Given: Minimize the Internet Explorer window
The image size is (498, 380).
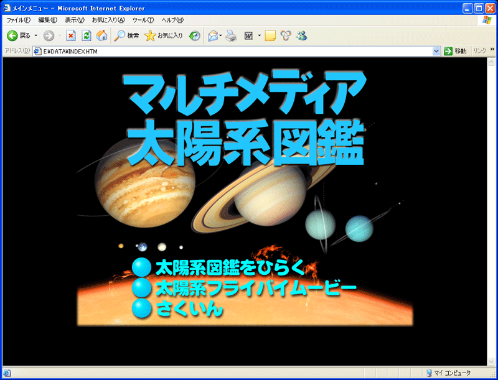Looking at the screenshot, I should tap(467, 8).
